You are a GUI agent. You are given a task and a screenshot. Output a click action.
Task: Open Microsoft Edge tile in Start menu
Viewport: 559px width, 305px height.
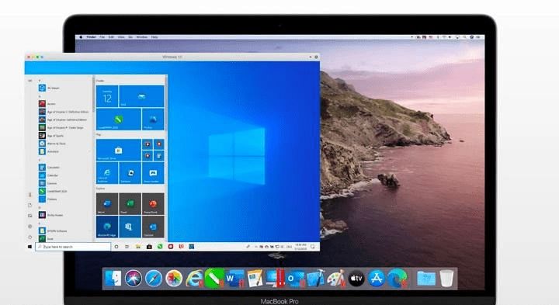coord(107,227)
